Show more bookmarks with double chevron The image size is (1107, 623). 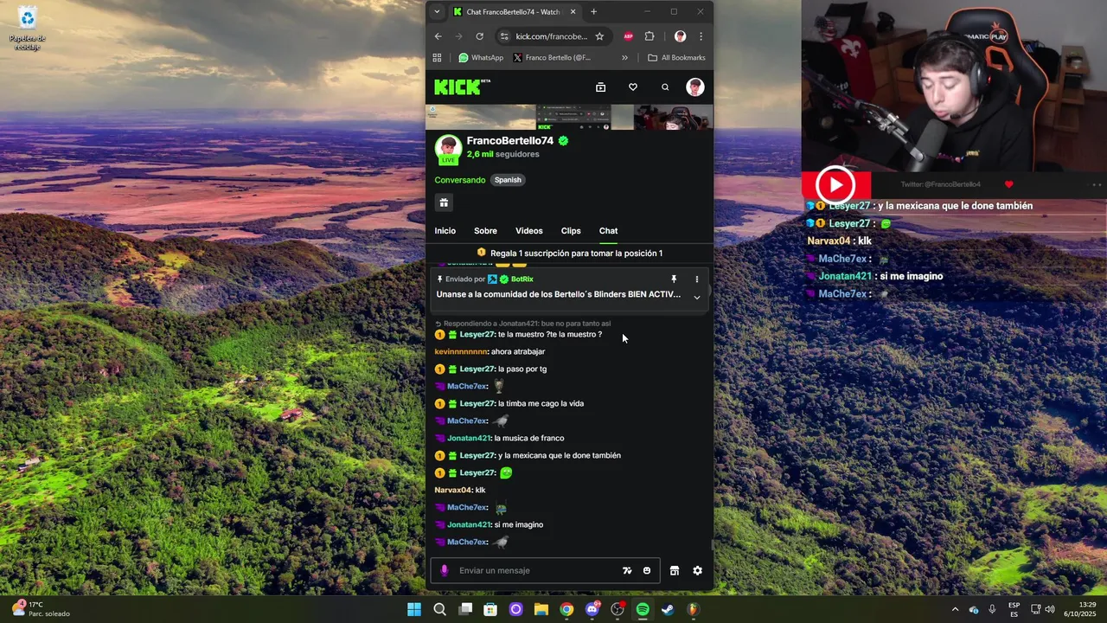pyautogui.click(x=624, y=58)
